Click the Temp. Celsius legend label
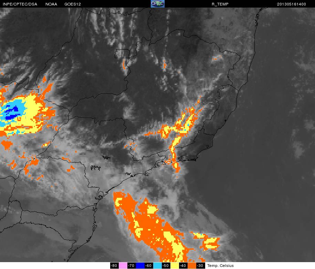315x269 pixels. click(220, 266)
